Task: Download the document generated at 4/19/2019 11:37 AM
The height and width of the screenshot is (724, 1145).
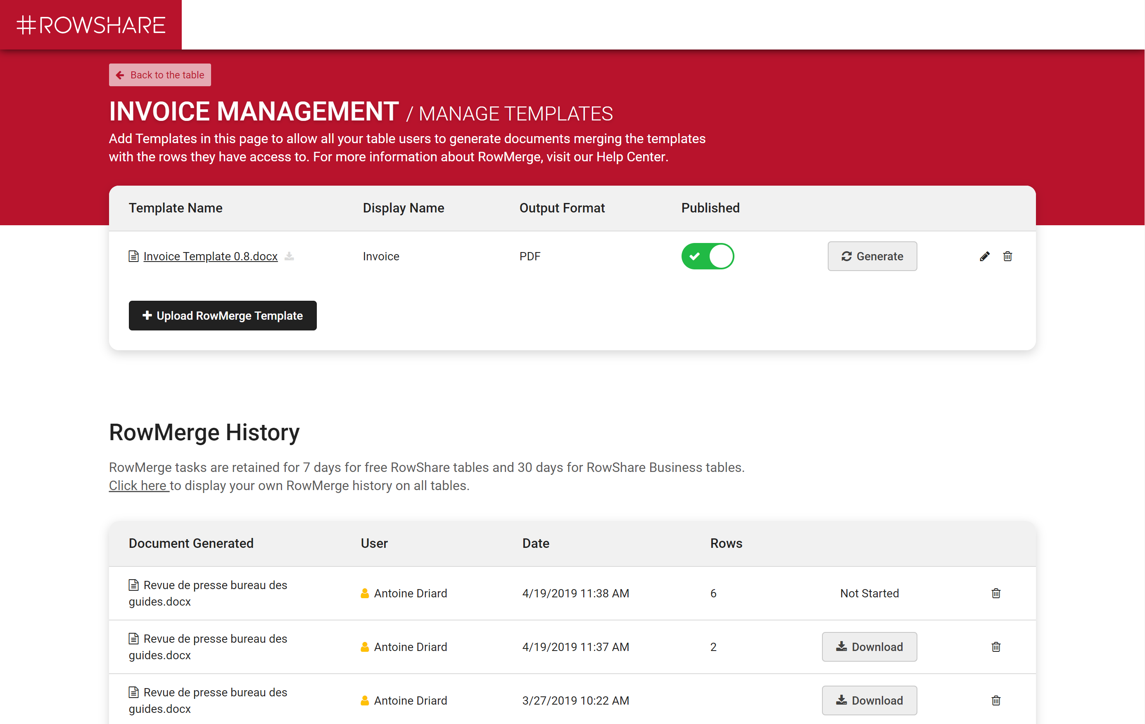Action: (x=869, y=647)
